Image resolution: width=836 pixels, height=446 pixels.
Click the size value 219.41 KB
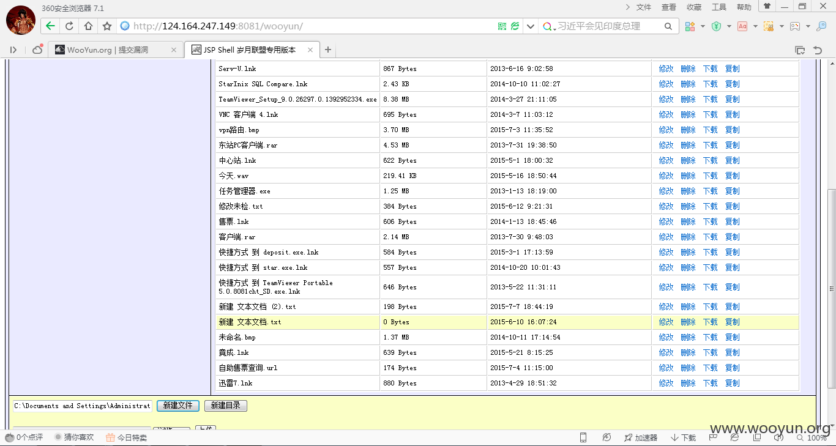[400, 176]
